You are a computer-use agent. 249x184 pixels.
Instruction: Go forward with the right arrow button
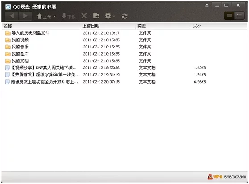[x=25, y=16]
